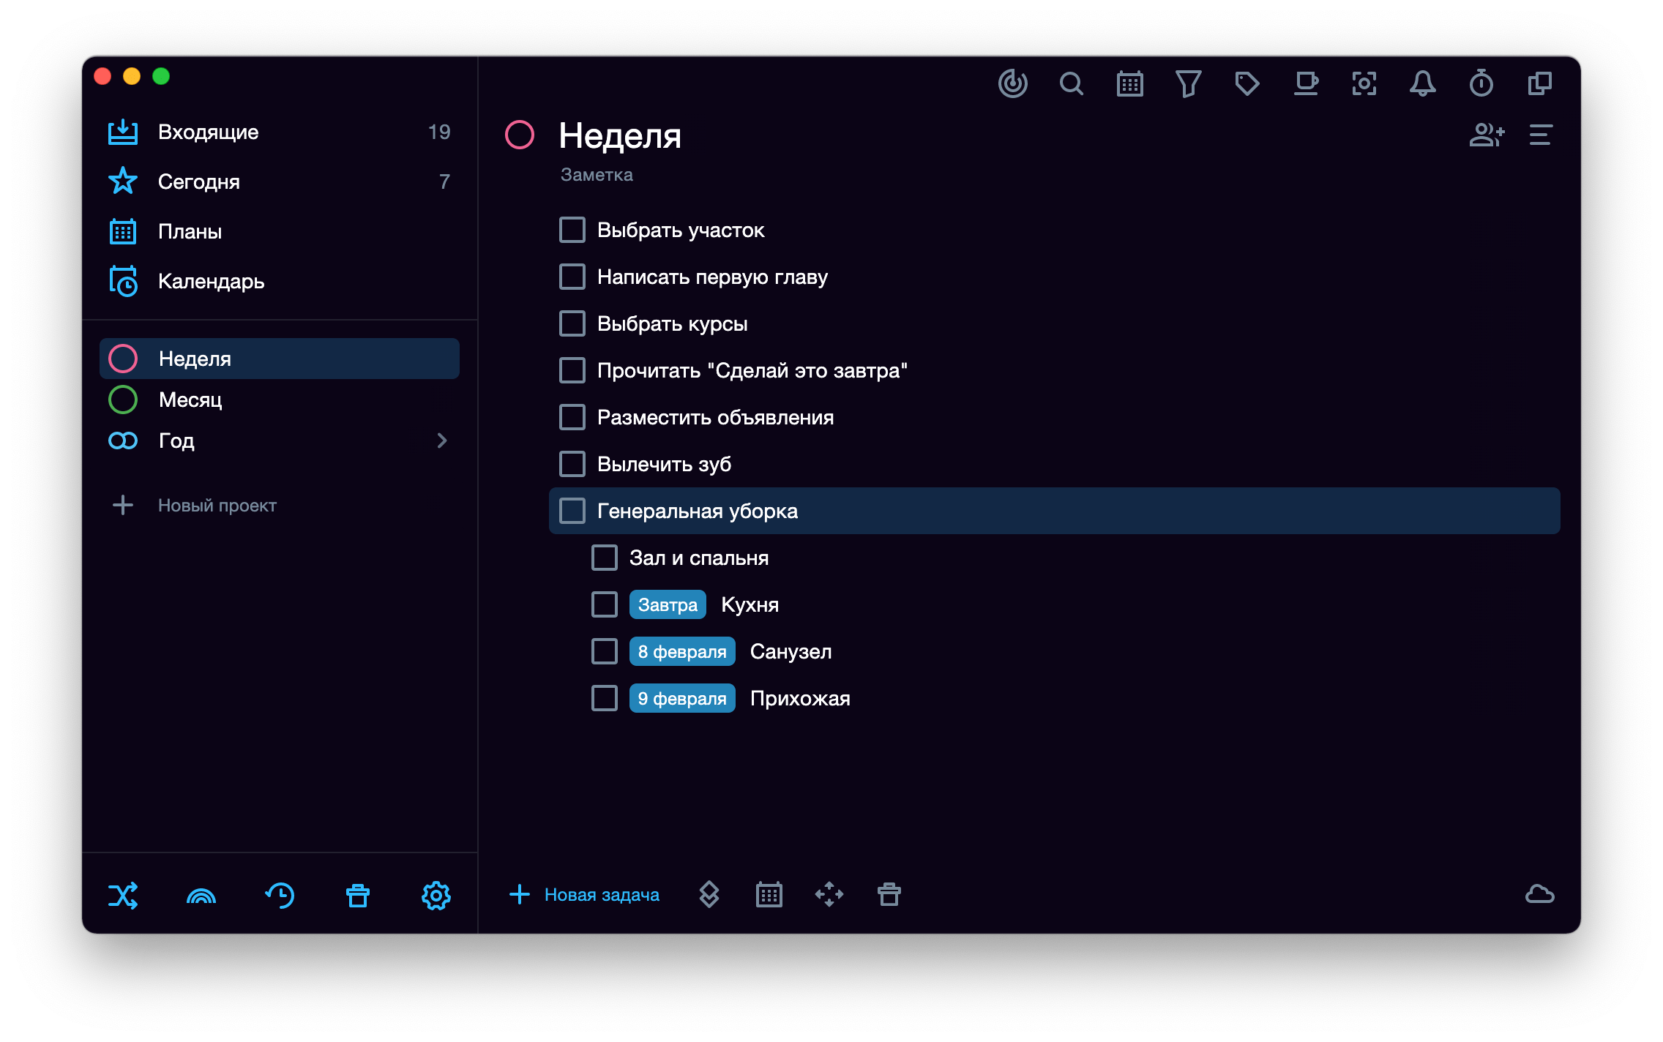Click the coffee cup icon
The width and height of the screenshot is (1663, 1042).
click(1306, 83)
